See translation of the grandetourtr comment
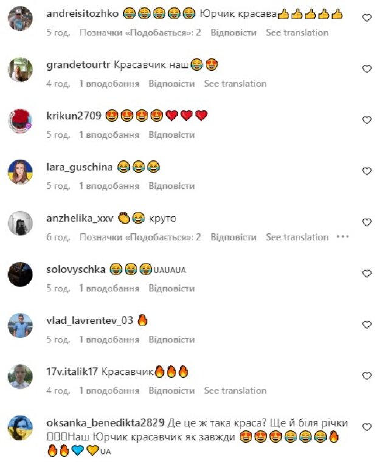This screenshot has height=462, width=377. tap(235, 84)
